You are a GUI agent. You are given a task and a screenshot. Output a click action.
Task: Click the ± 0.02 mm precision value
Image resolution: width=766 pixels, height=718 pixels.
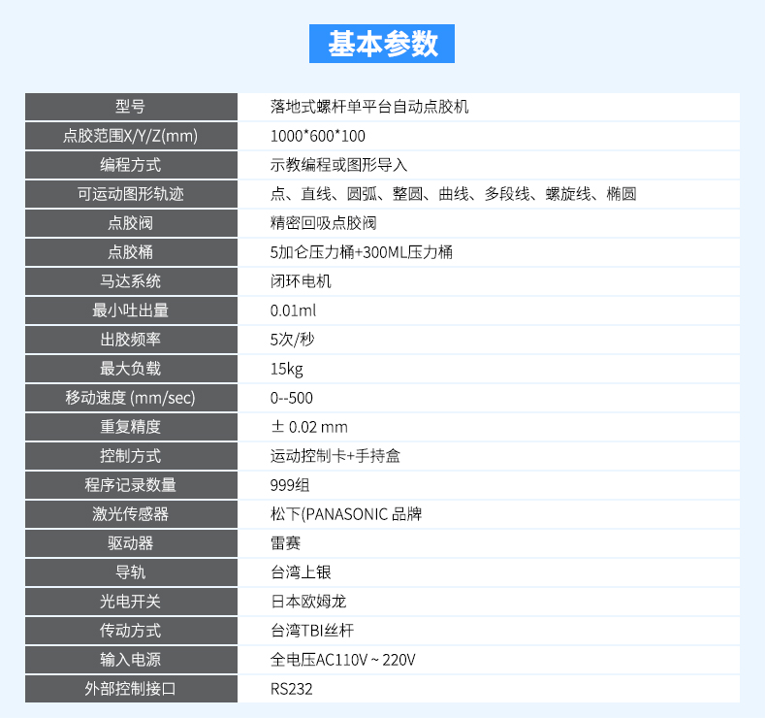coord(309,427)
